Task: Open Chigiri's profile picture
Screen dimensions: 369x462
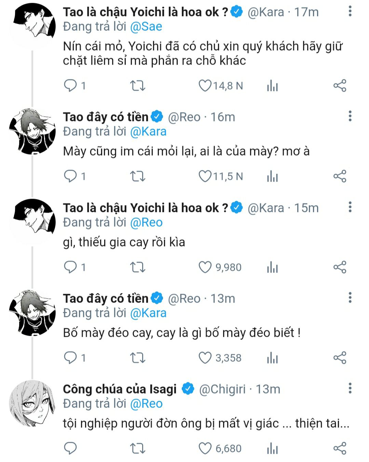Action: pyautogui.click(x=32, y=404)
